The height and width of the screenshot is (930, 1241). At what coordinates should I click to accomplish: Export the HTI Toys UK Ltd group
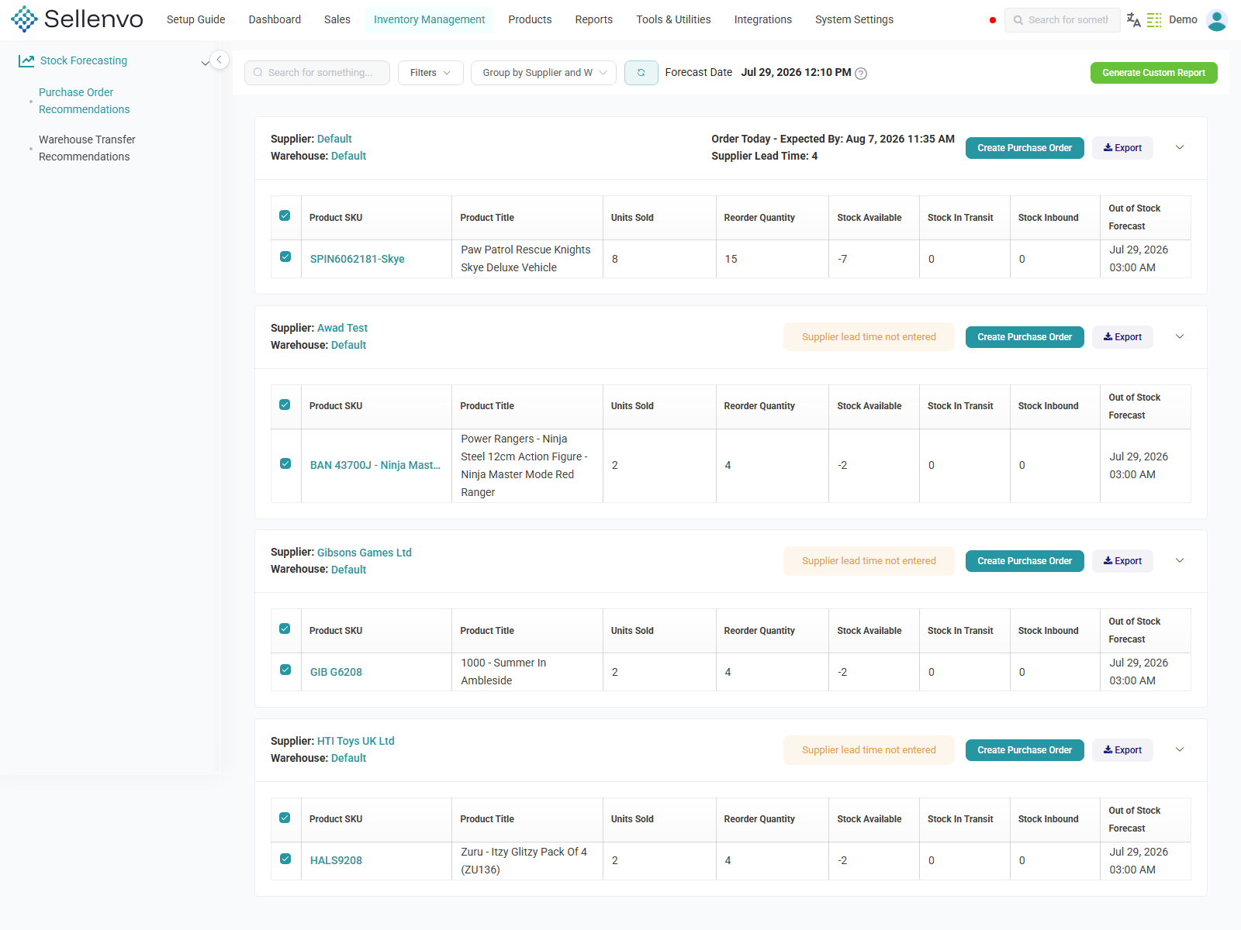pos(1122,750)
